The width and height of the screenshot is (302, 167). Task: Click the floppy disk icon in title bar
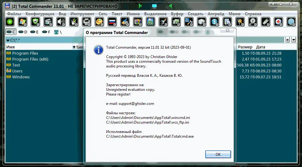pyautogui.click(x=7, y=6)
